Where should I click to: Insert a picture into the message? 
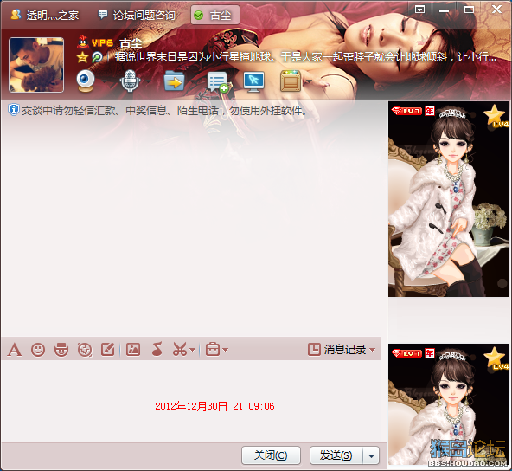coord(133,350)
